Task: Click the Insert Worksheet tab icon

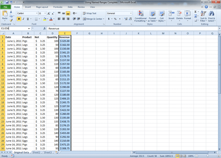Action: [x=57, y=152]
